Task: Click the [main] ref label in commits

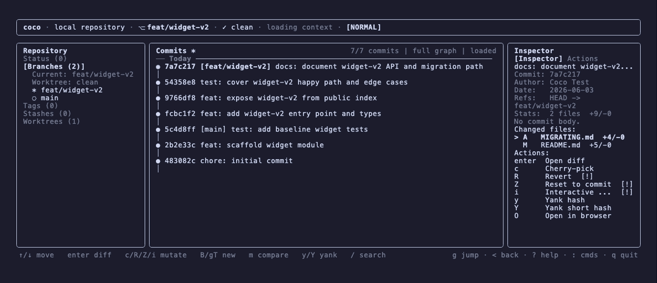Action: 213,130
